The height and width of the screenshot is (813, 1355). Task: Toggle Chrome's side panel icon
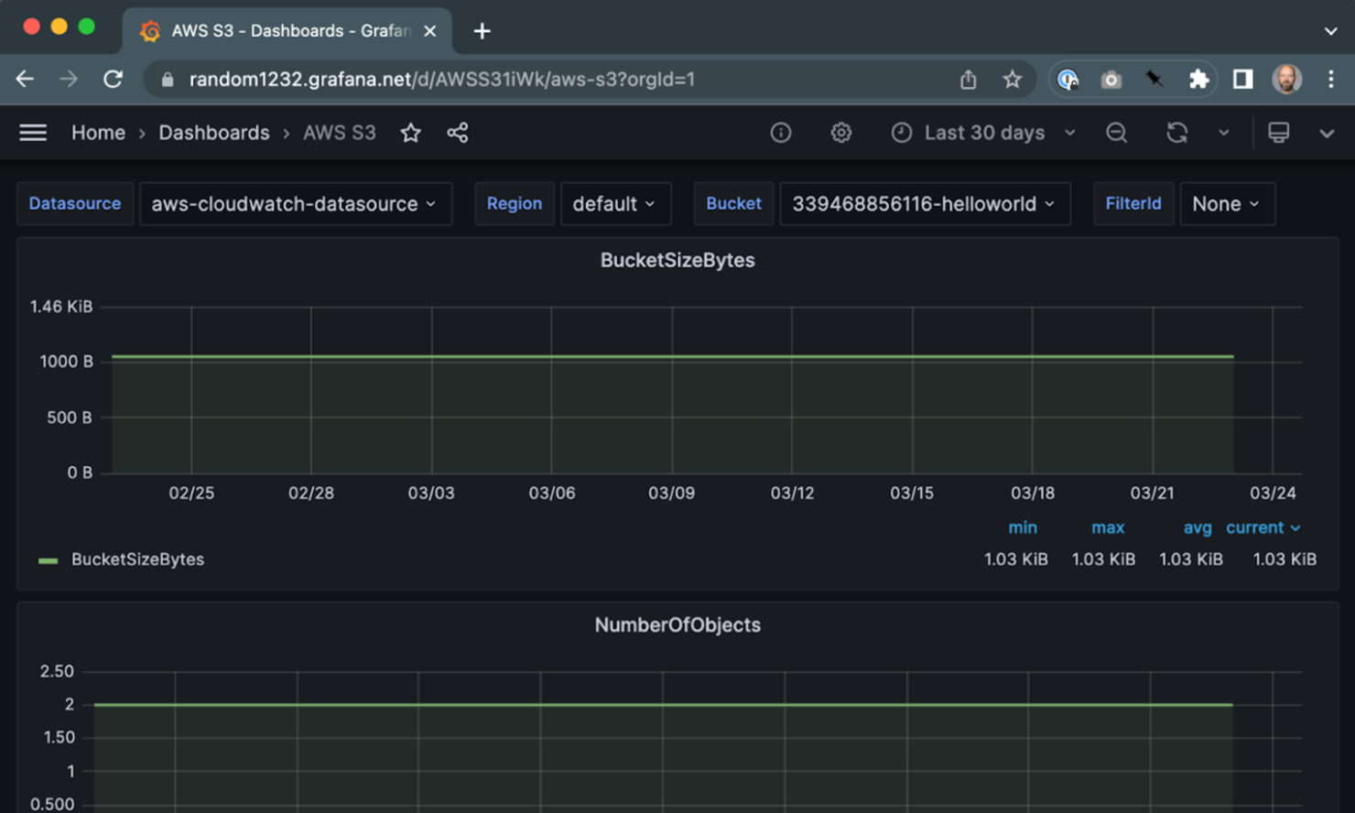point(1242,79)
